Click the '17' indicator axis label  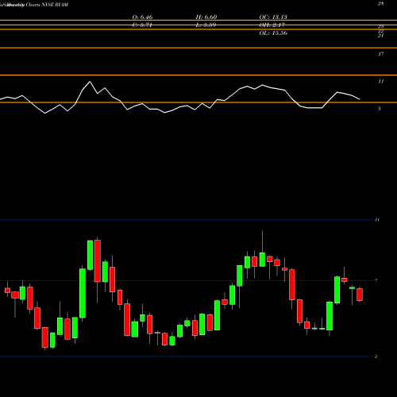coord(380,54)
